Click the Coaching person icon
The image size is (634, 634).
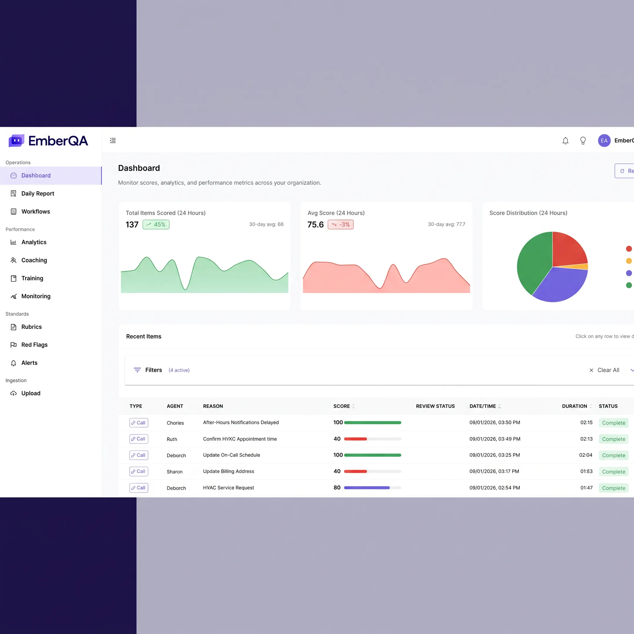click(x=14, y=260)
